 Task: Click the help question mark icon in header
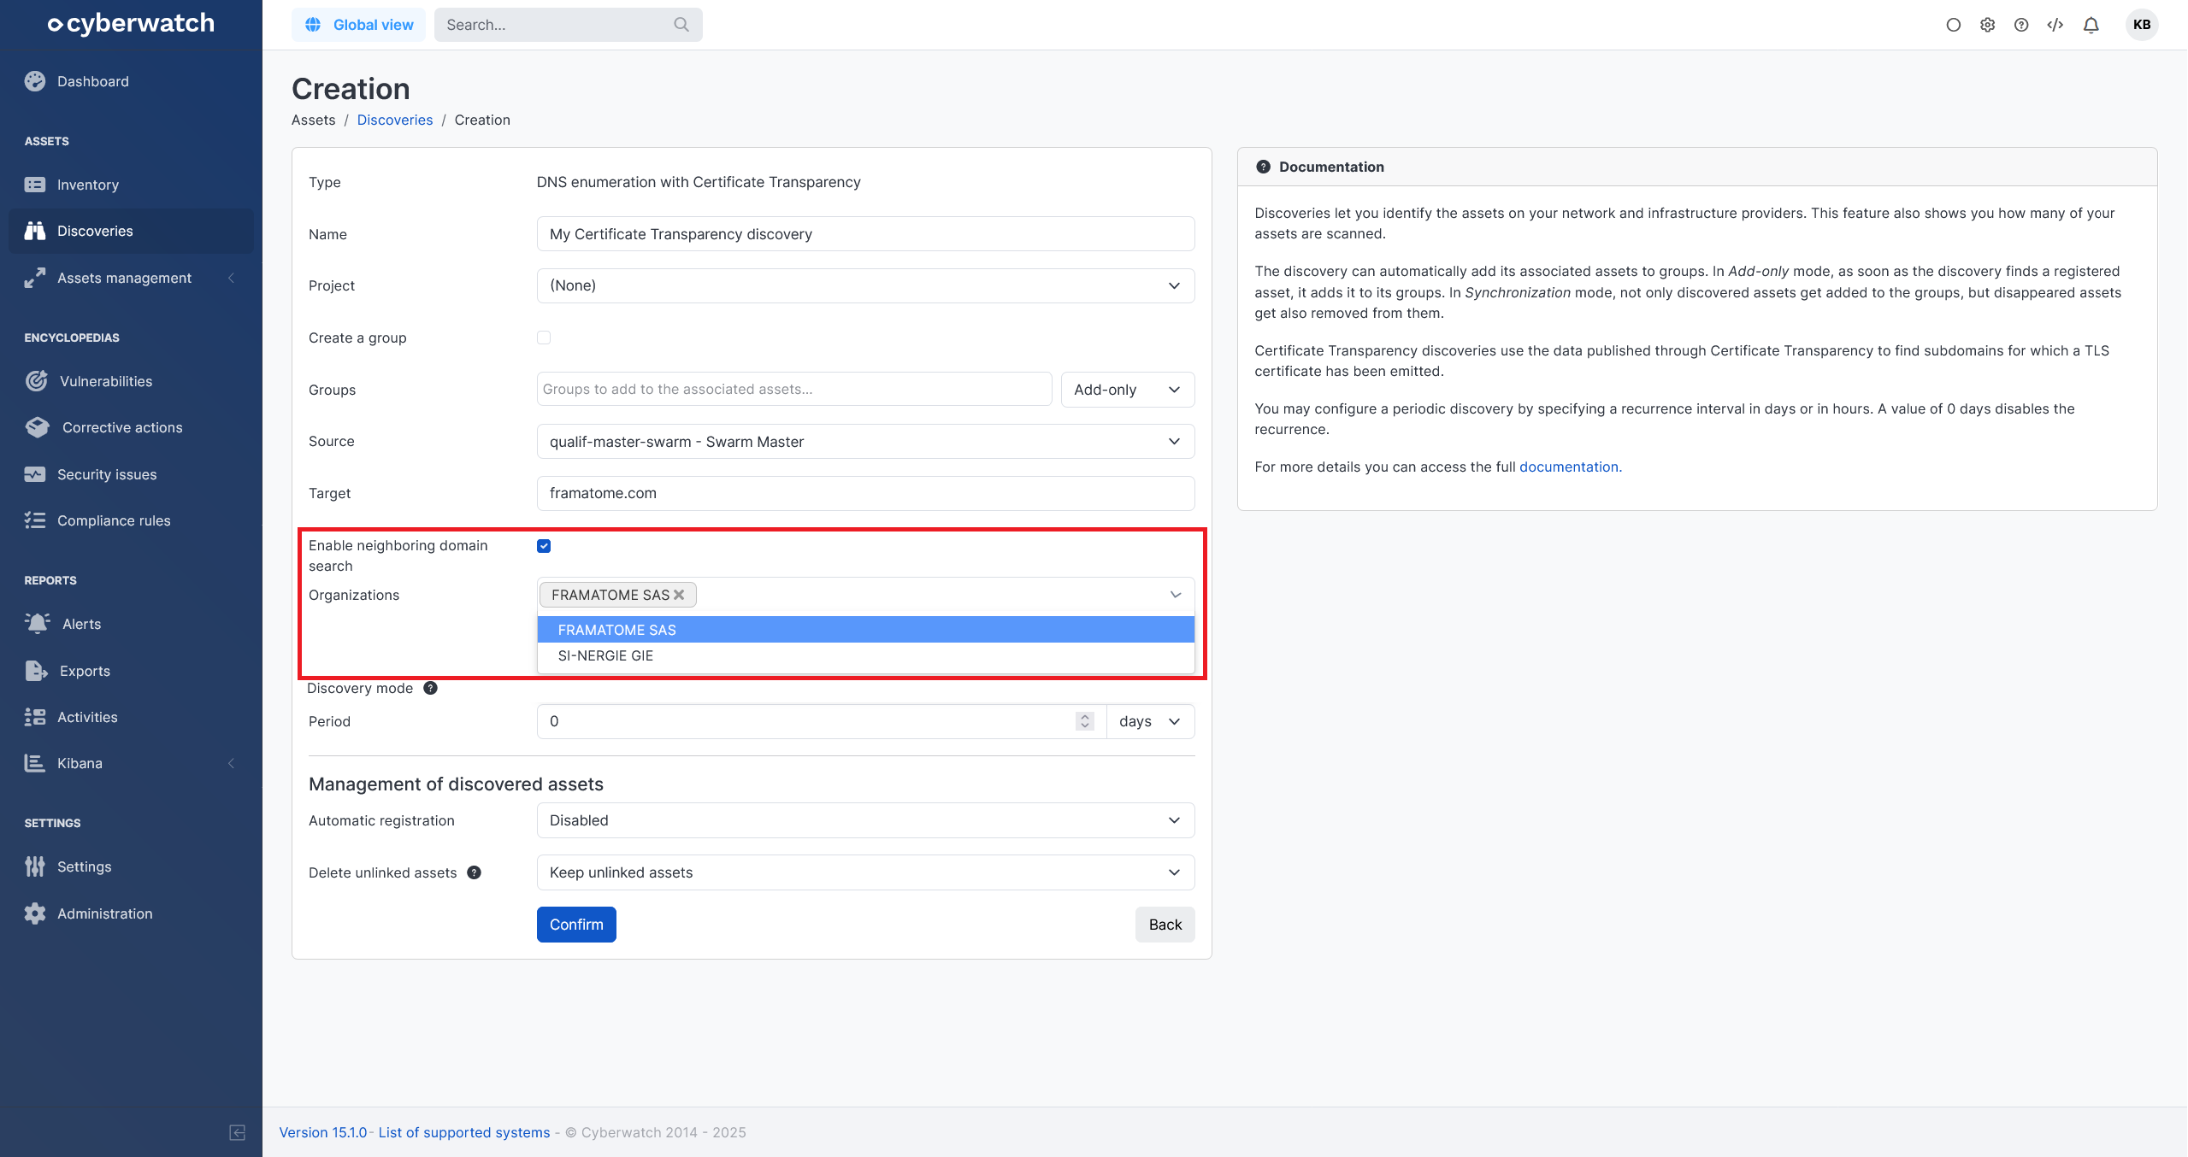point(2021,25)
